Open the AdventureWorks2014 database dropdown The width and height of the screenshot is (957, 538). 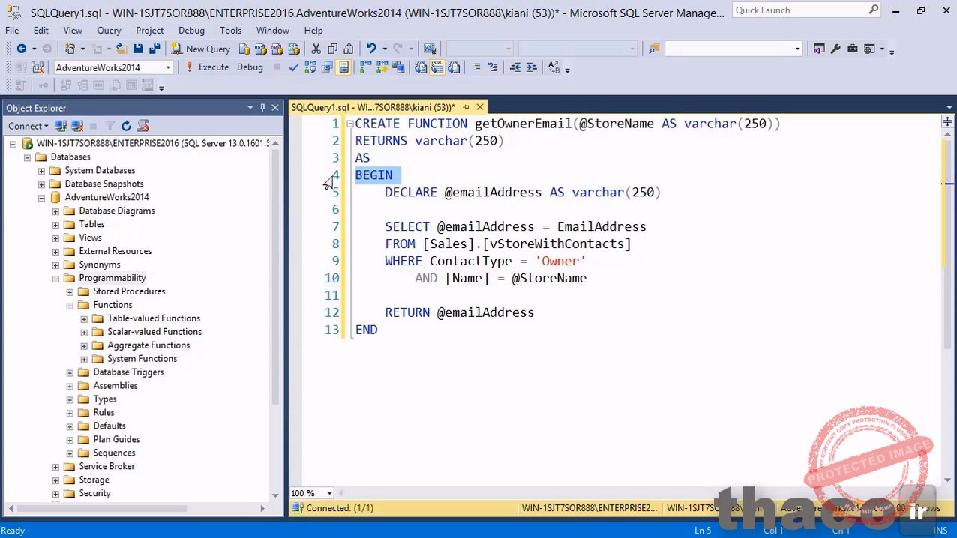click(168, 67)
